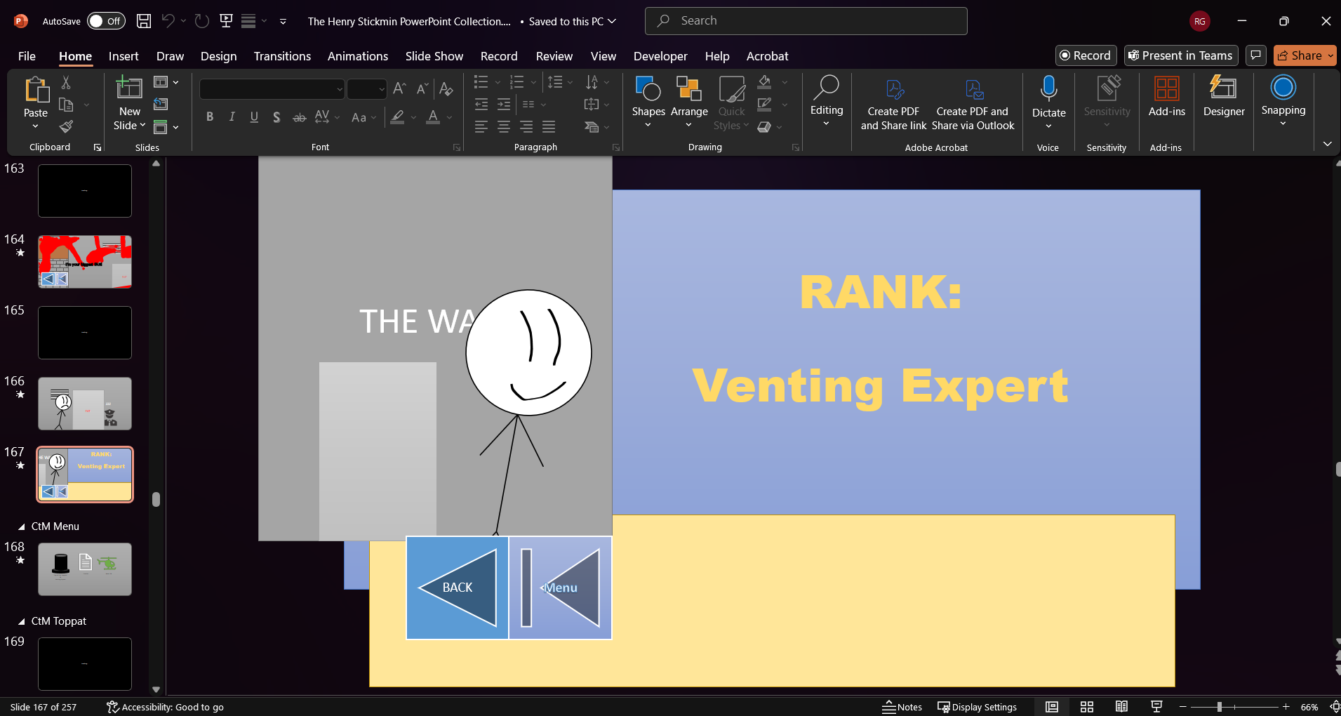The image size is (1341, 716).
Task: Center align text
Action: pyautogui.click(x=504, y=126)
